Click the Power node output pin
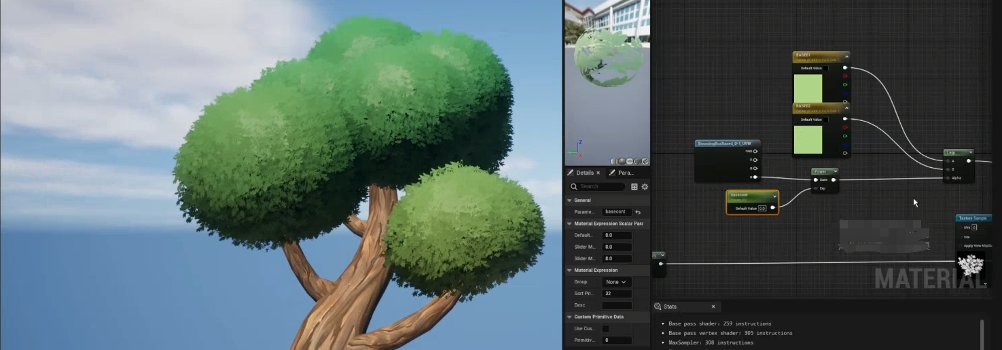The image size is (1002, 350). (834, 180)
